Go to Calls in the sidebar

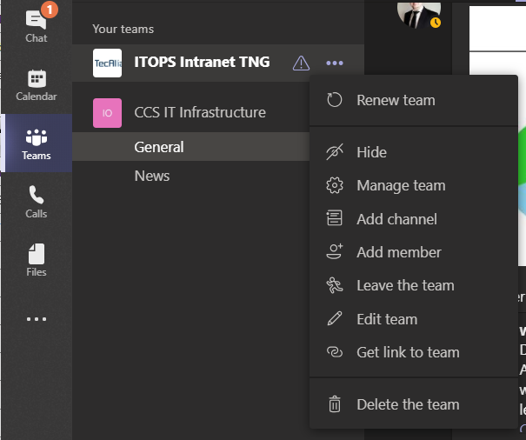37,202
